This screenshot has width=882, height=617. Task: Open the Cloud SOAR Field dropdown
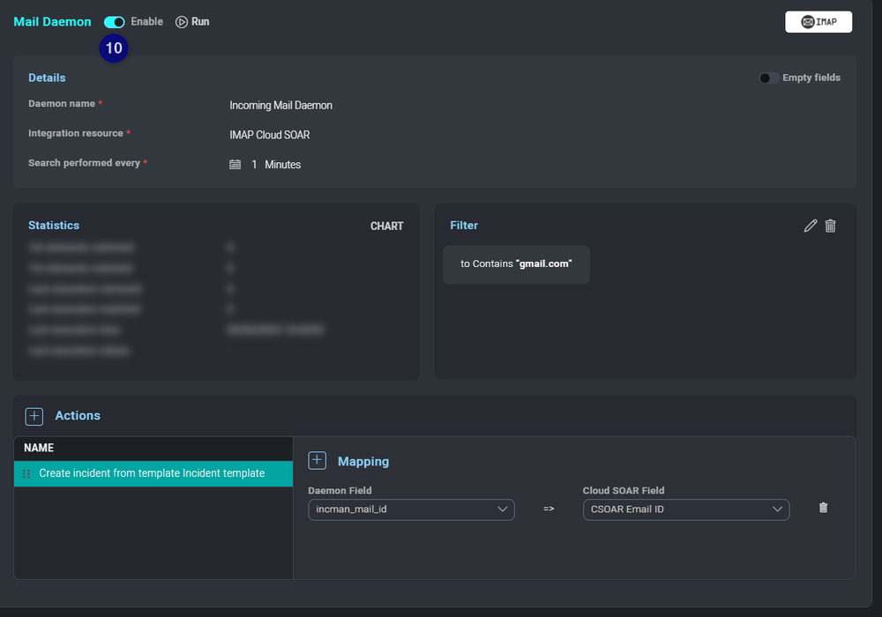tap(685, 509)
